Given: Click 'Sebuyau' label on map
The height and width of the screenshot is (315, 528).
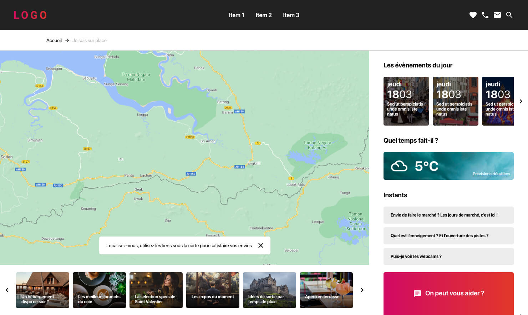Looking at the screenshot, I should [x=89, y=78].
